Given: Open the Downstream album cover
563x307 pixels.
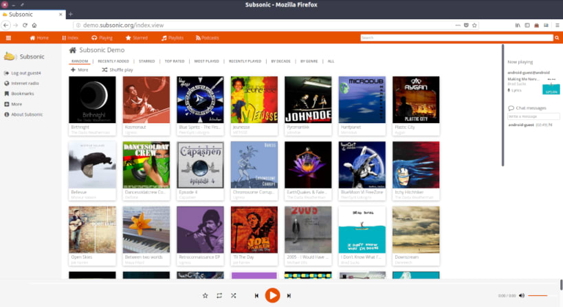Looking at the screenshot, I should [416, 230].
